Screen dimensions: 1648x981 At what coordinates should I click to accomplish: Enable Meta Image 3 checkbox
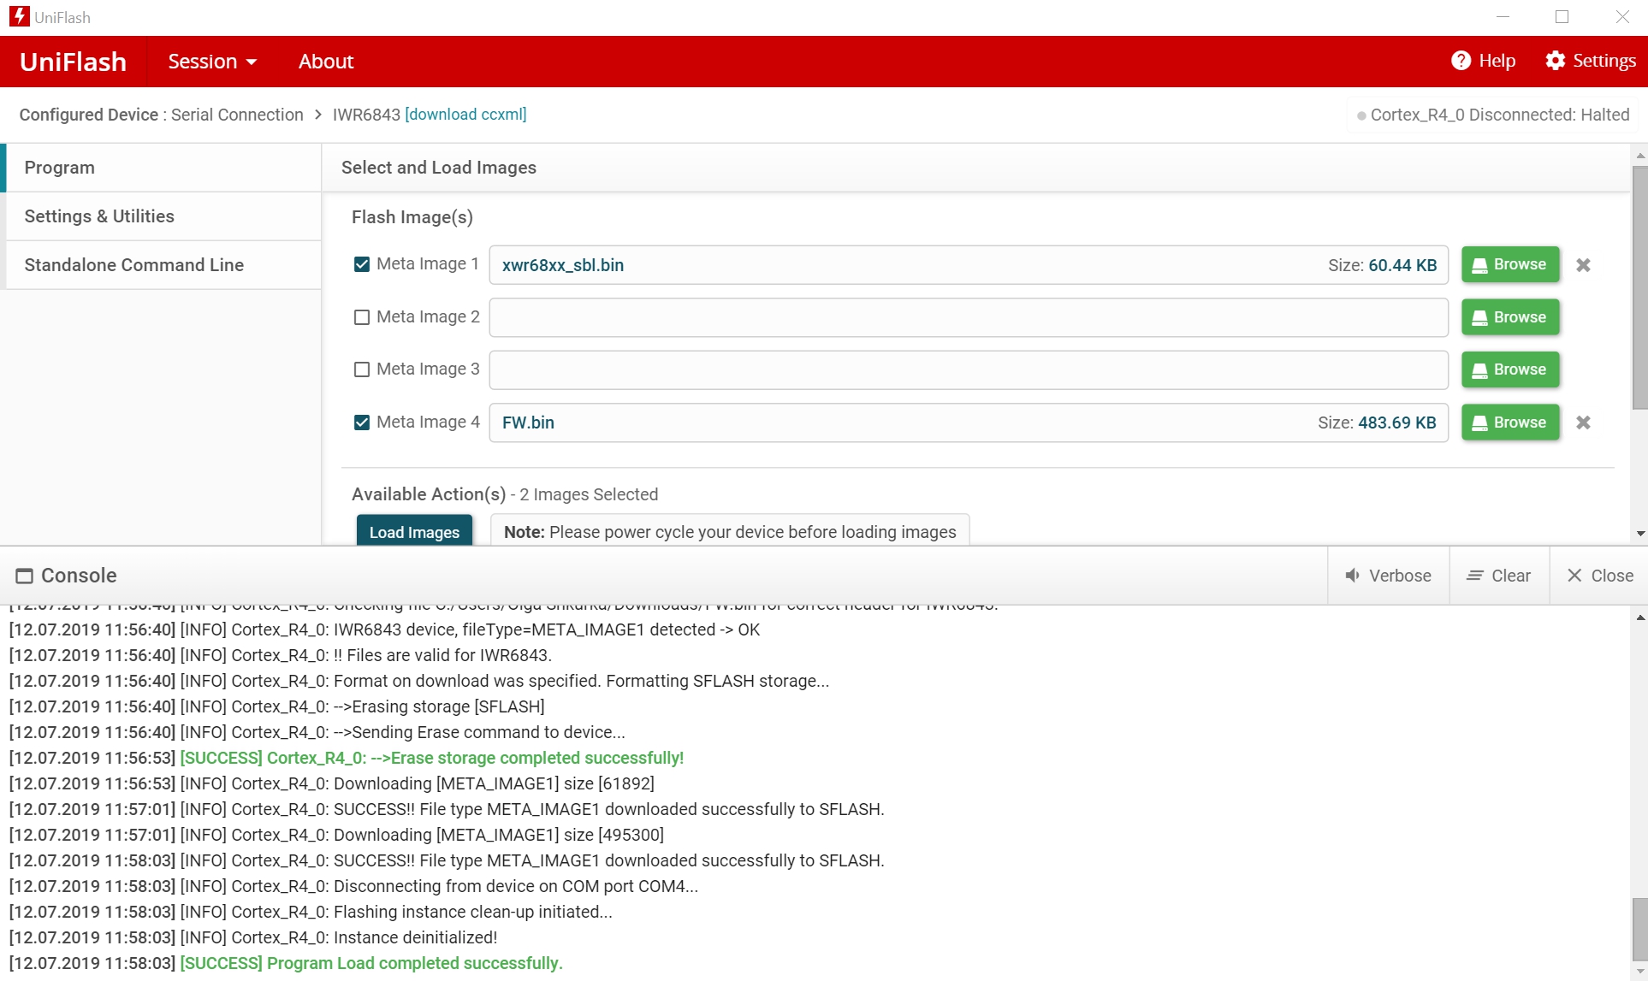point(362,369)
